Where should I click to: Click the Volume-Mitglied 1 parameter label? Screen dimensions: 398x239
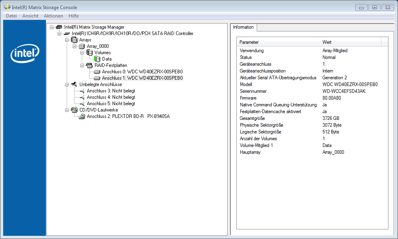[256, 145]
